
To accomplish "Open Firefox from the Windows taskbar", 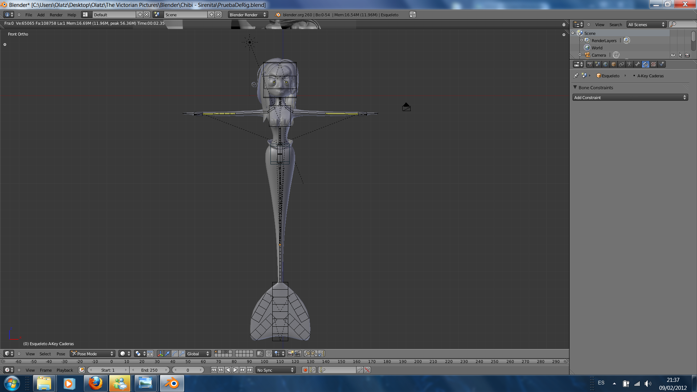I will (x=96, y=383).
